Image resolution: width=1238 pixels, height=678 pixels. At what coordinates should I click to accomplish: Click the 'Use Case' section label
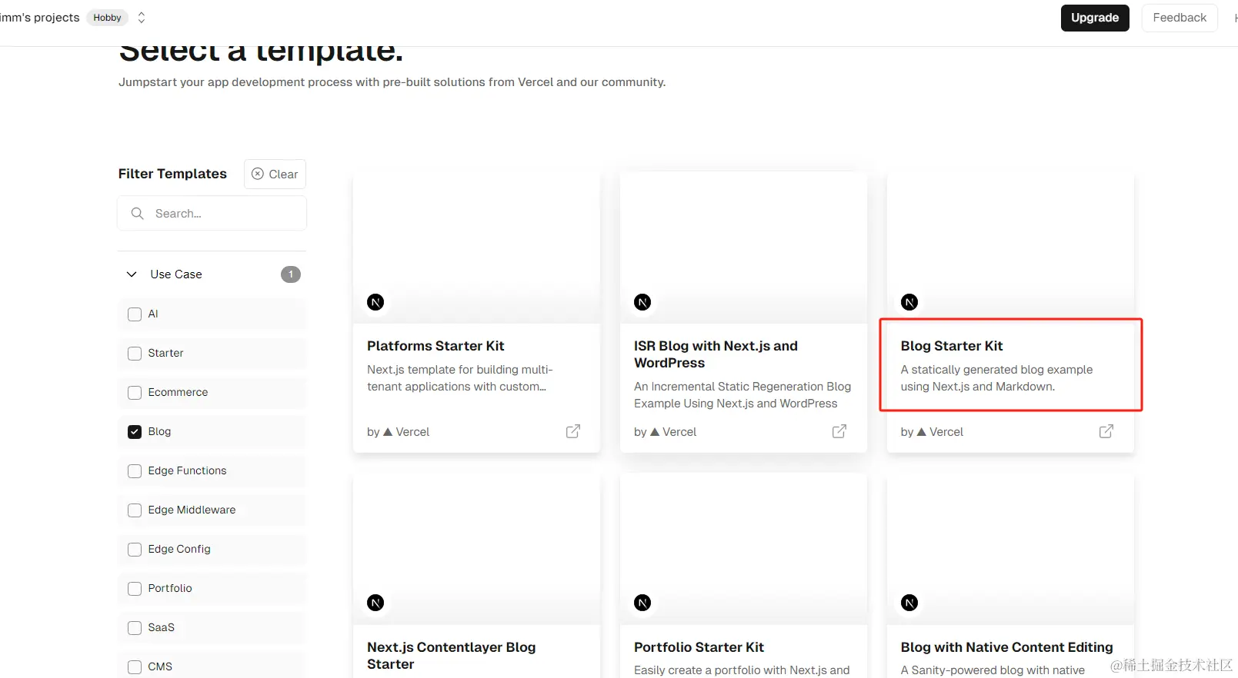click(176, 274)
